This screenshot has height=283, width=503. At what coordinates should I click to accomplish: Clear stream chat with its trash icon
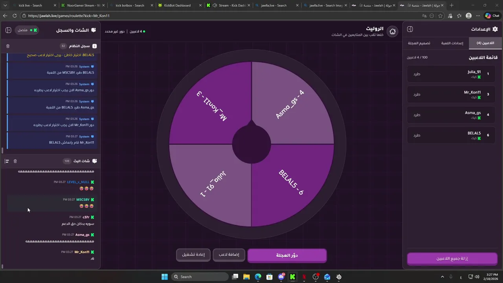point(15,161)
